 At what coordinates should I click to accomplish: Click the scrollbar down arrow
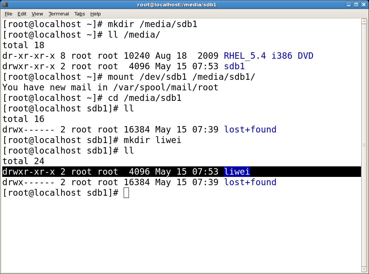pos(364,269)
